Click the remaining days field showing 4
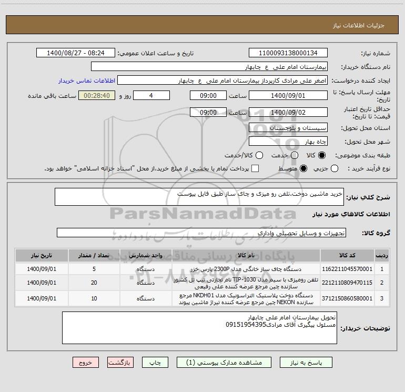The image size is (405, 392). point(151,95)
